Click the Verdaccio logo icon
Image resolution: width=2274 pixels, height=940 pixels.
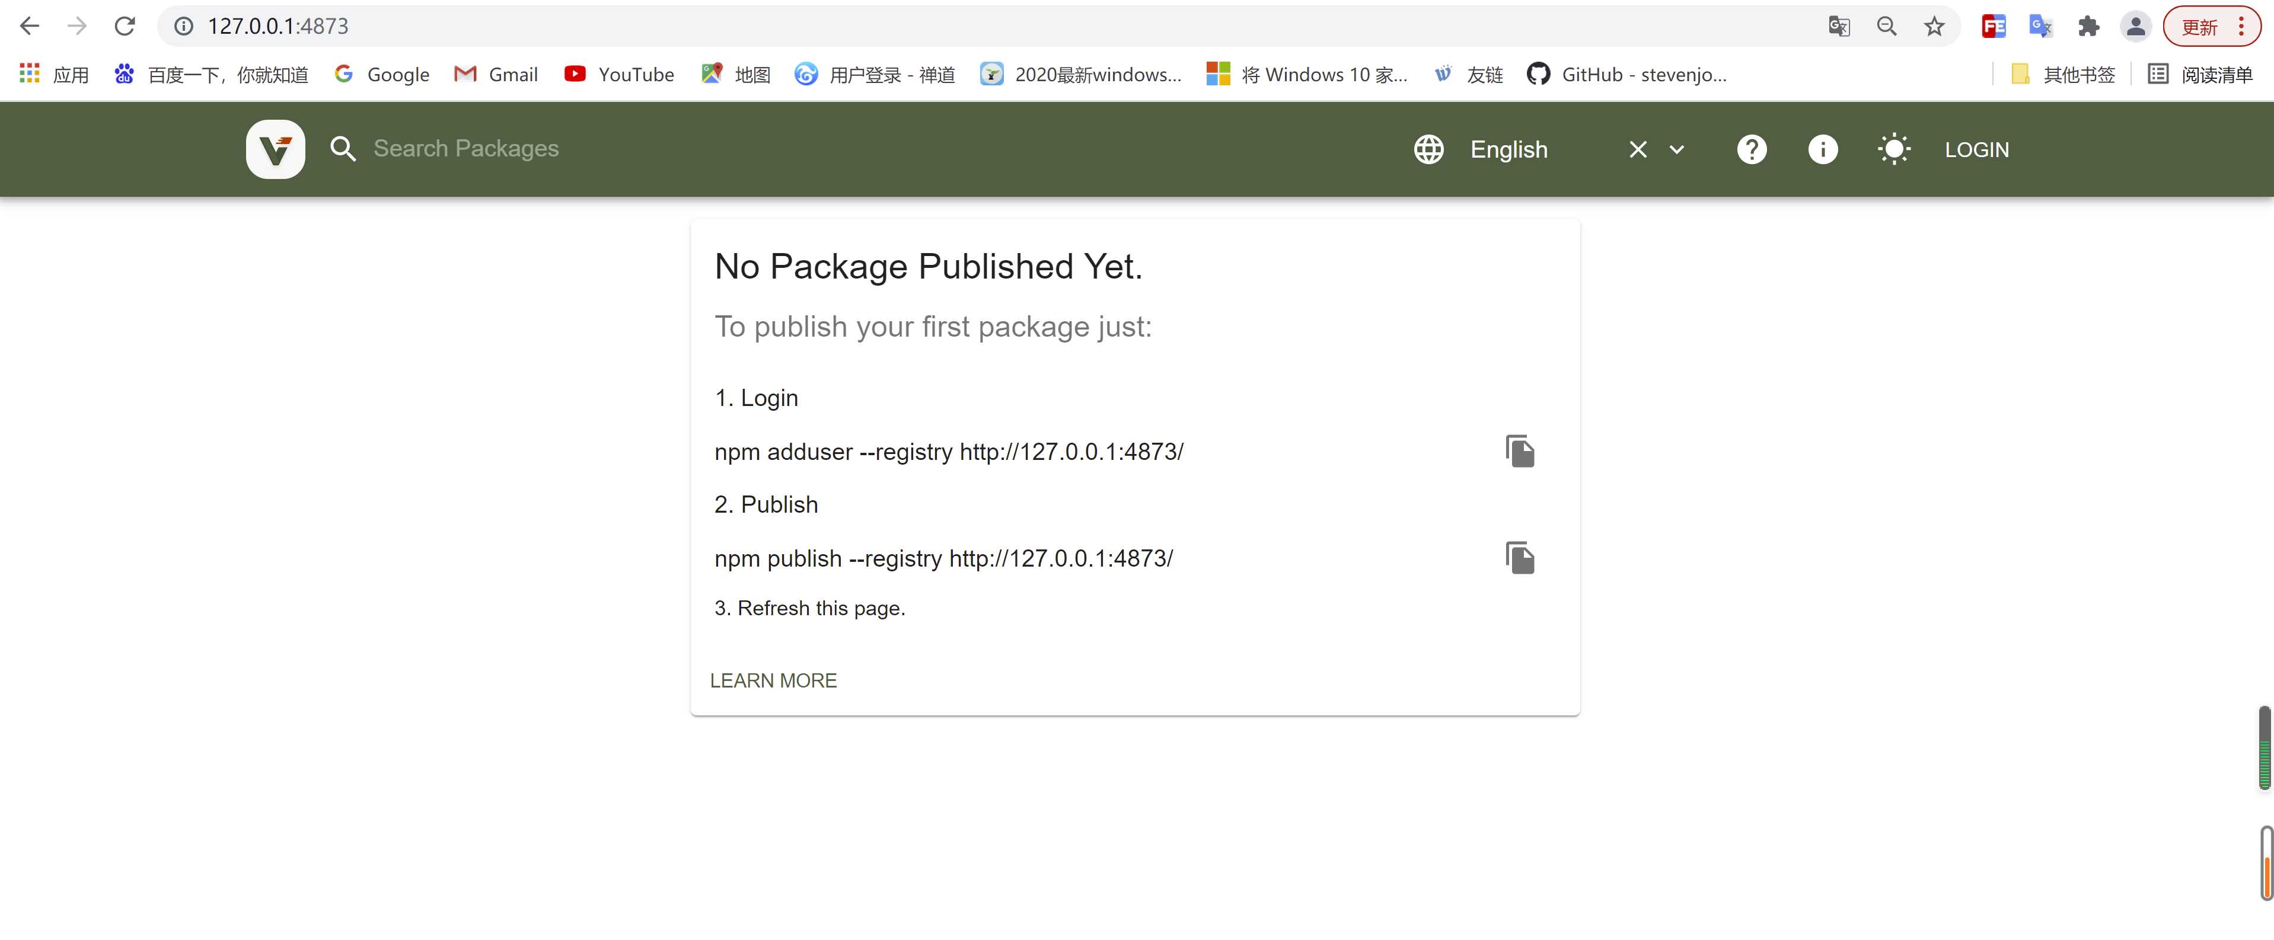276,148
